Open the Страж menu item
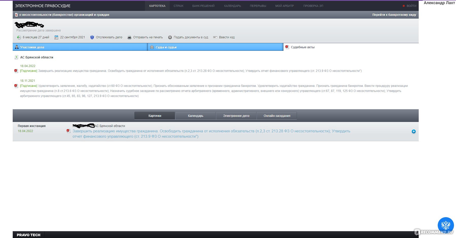The image size is (456, 238). pyautogui.click(x=178, y=6)
